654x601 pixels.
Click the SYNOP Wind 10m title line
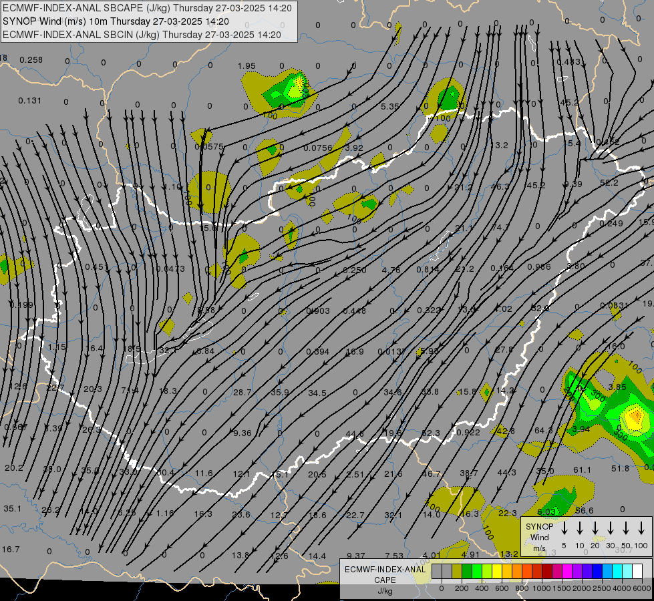pyautogui.click(x=116, y=21)
